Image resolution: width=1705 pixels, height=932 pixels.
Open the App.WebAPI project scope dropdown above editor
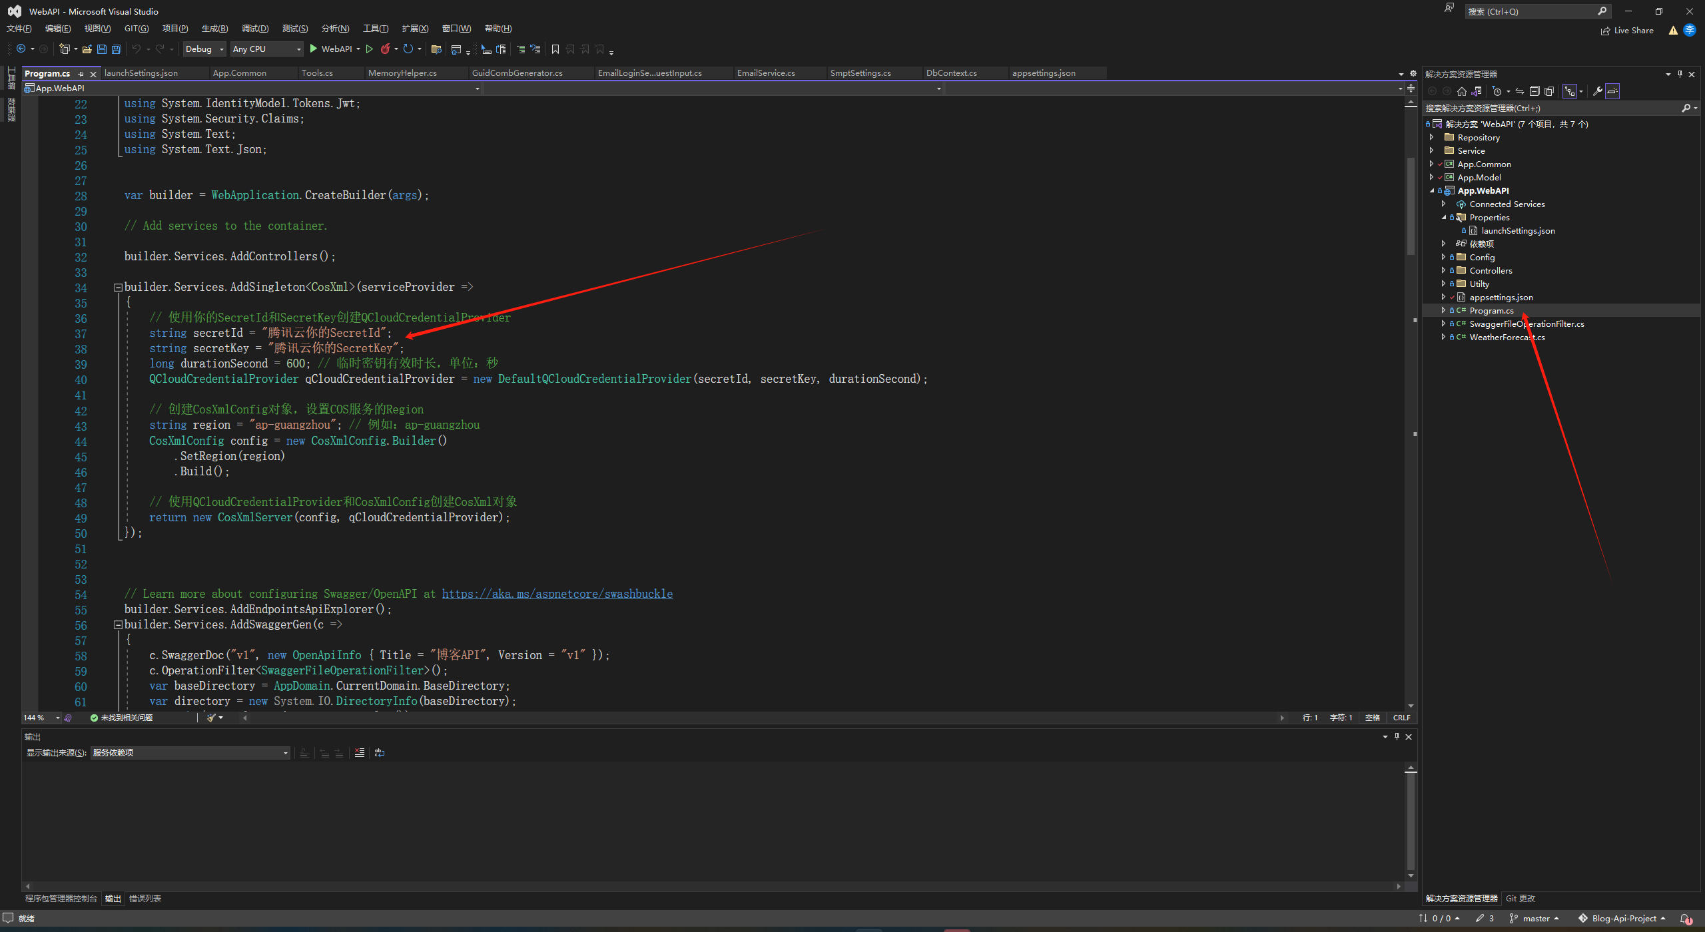click(252, 88)
